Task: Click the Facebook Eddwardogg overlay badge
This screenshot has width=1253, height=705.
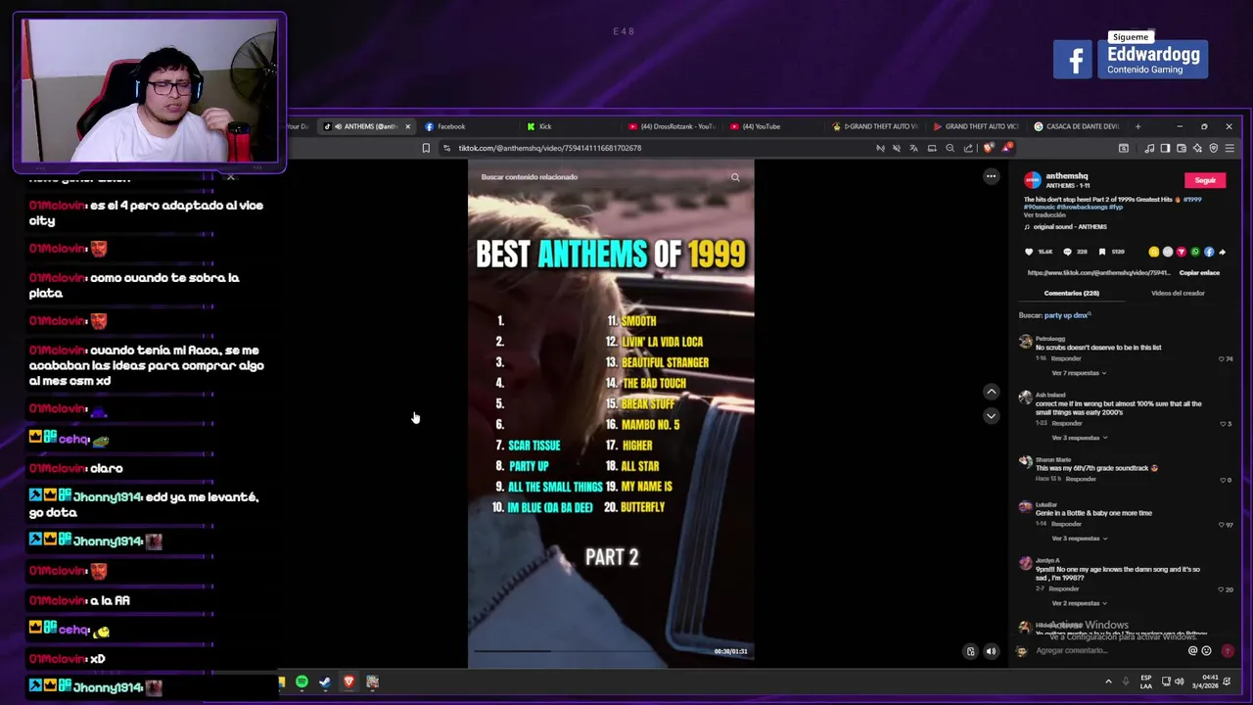Action: coord(1131,59)
